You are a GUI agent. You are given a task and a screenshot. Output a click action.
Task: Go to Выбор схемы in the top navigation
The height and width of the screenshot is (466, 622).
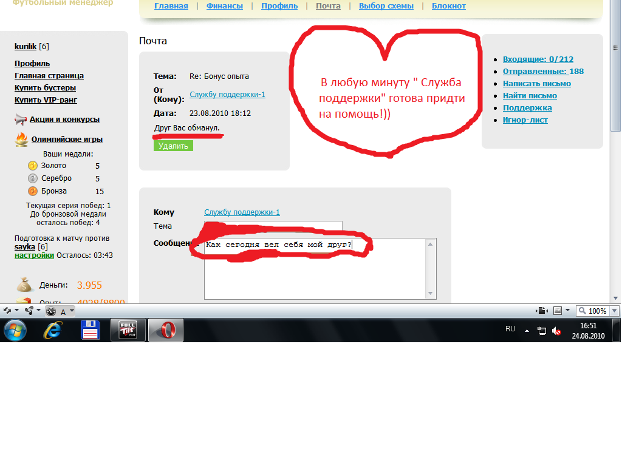386,6
